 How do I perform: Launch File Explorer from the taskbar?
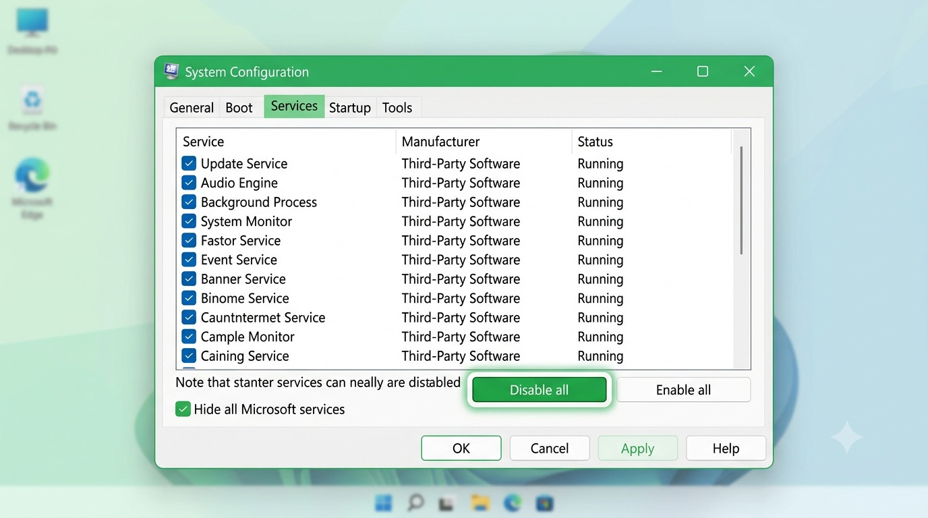(480, 502)
